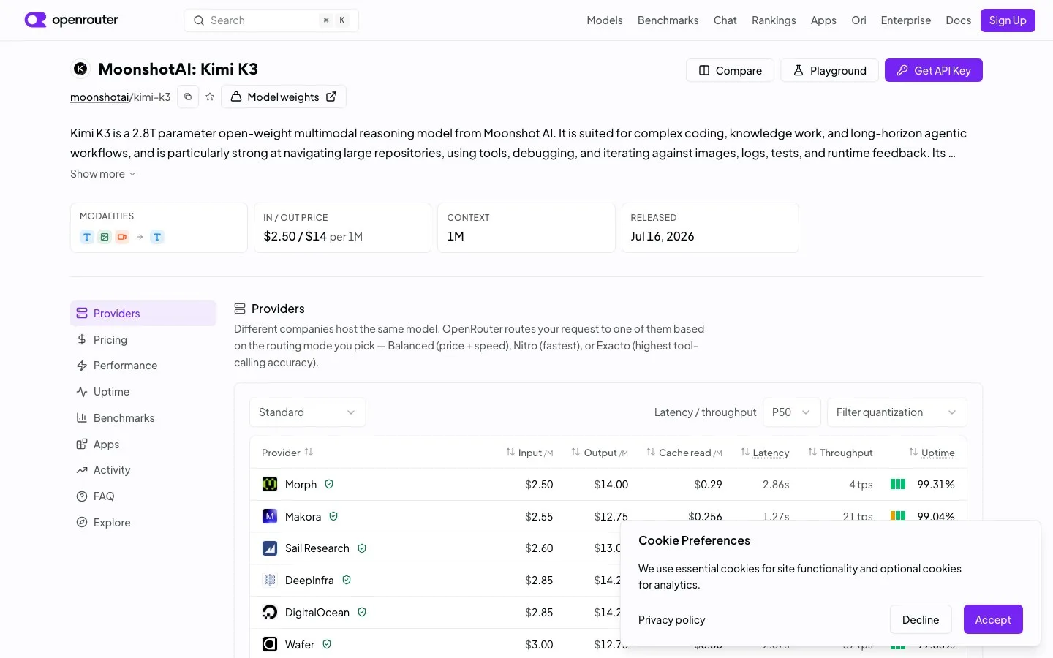Accept the cookie preferences
The height and width of the screenshot is (658, 1053).
pos(993,619)
